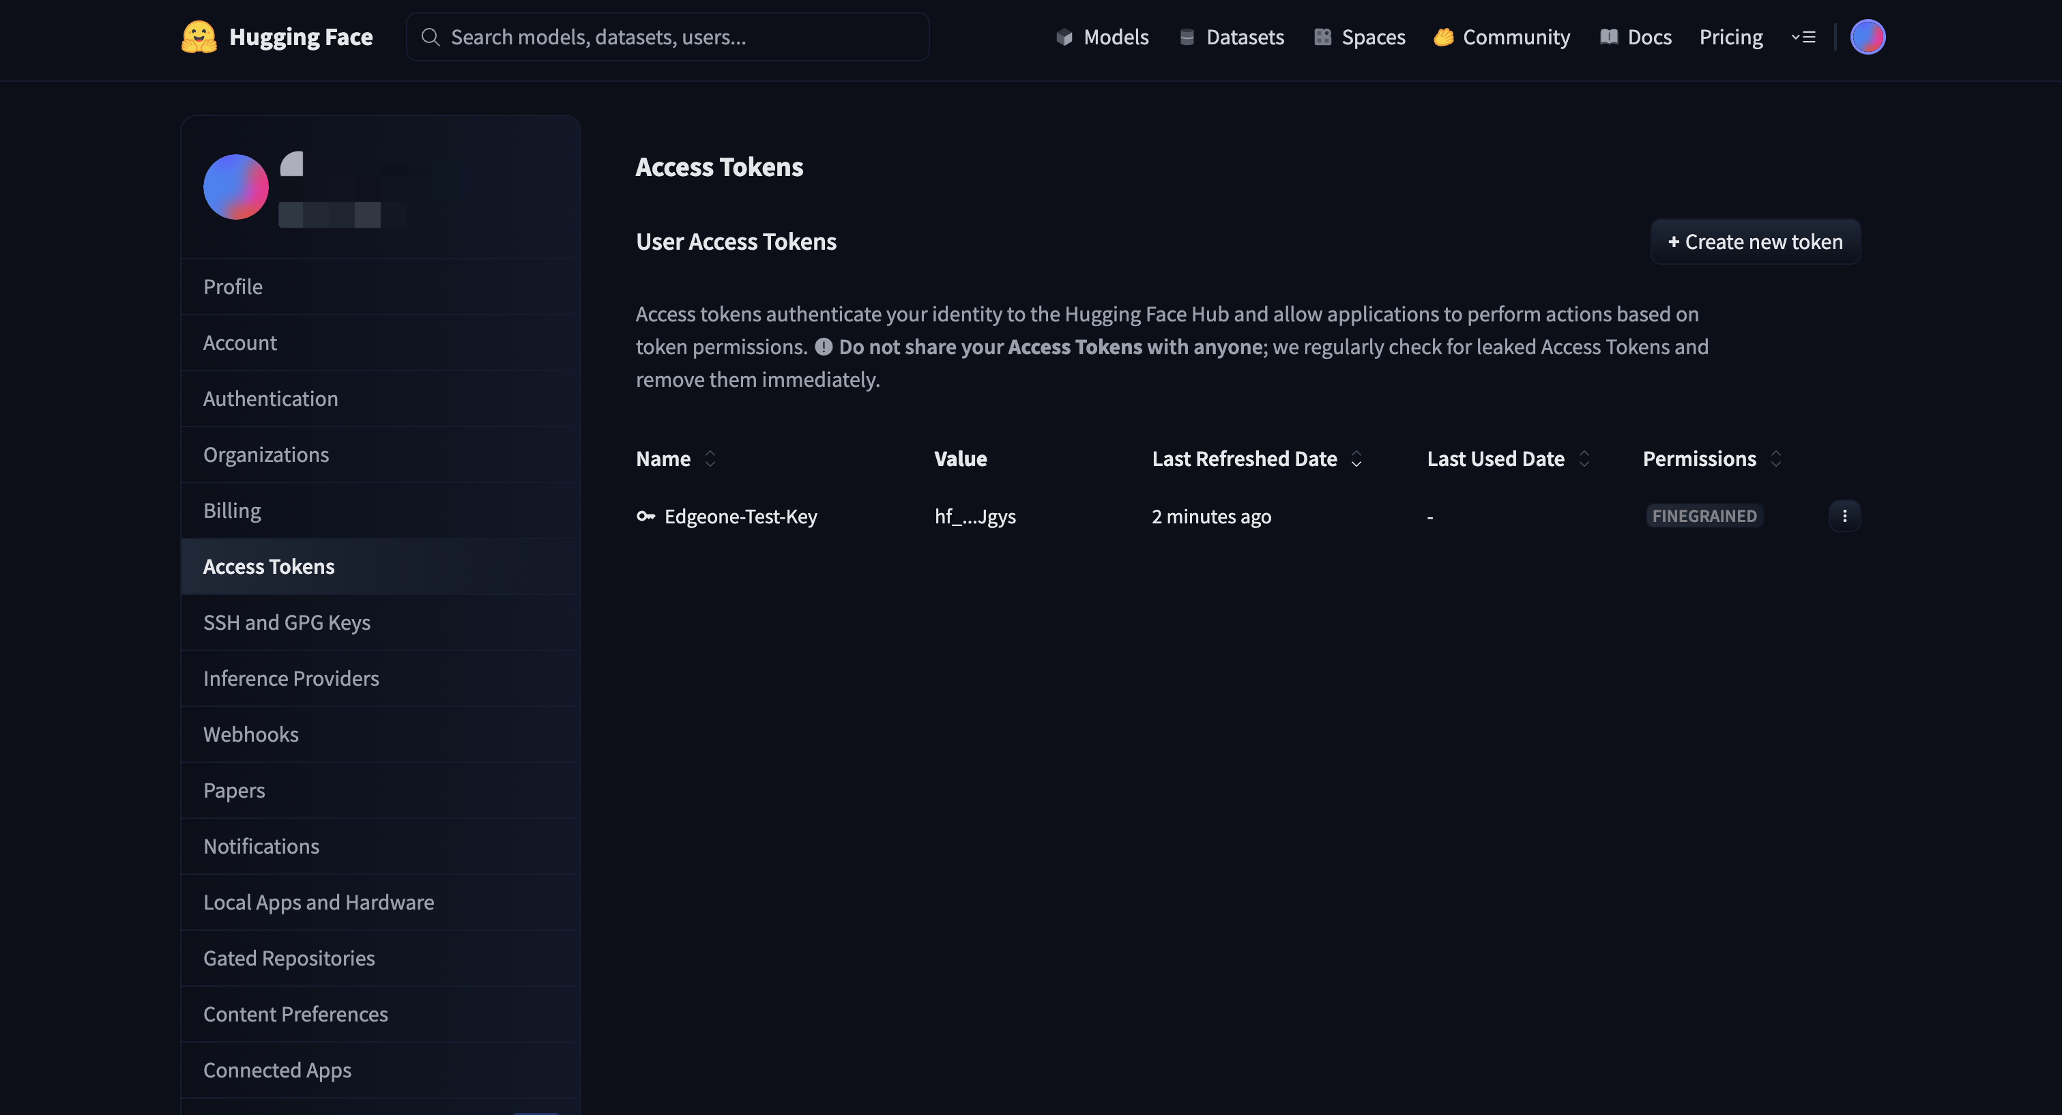Sort tokens by Name column arrows
2062x1115 pixels.
710,459
